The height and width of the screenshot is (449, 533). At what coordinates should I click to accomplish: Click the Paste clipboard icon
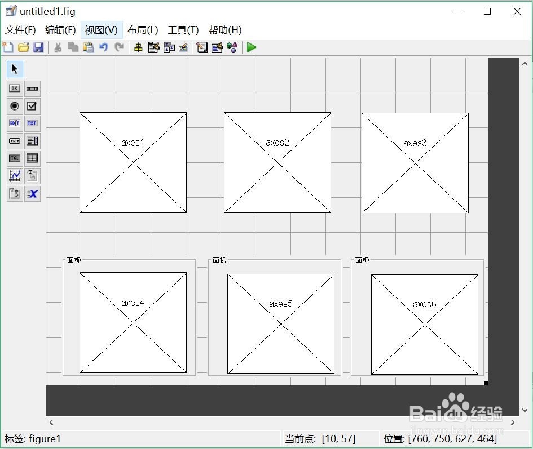tap(89, 47)
